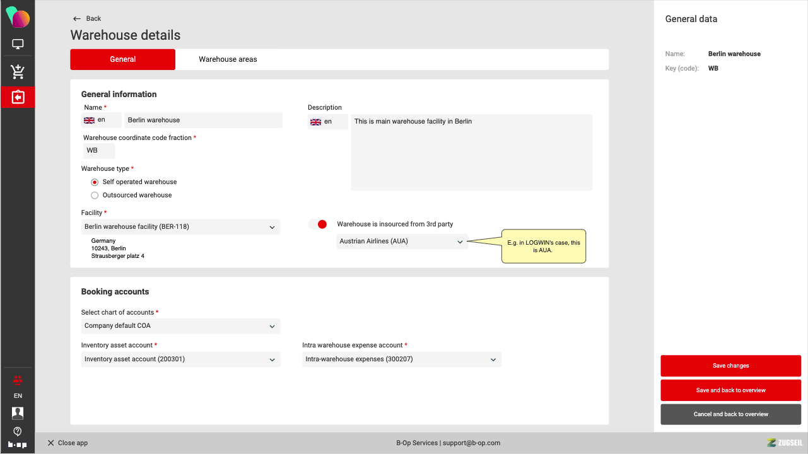Switch language using the EN sidebar item

pyautogui.click(x=18, y=396)
